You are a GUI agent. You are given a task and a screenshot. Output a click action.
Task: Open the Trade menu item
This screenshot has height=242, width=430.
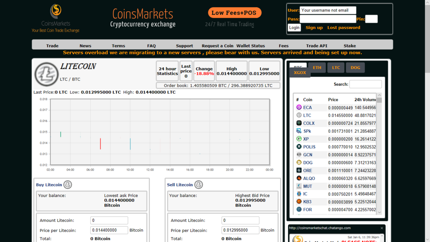point(52,46)
